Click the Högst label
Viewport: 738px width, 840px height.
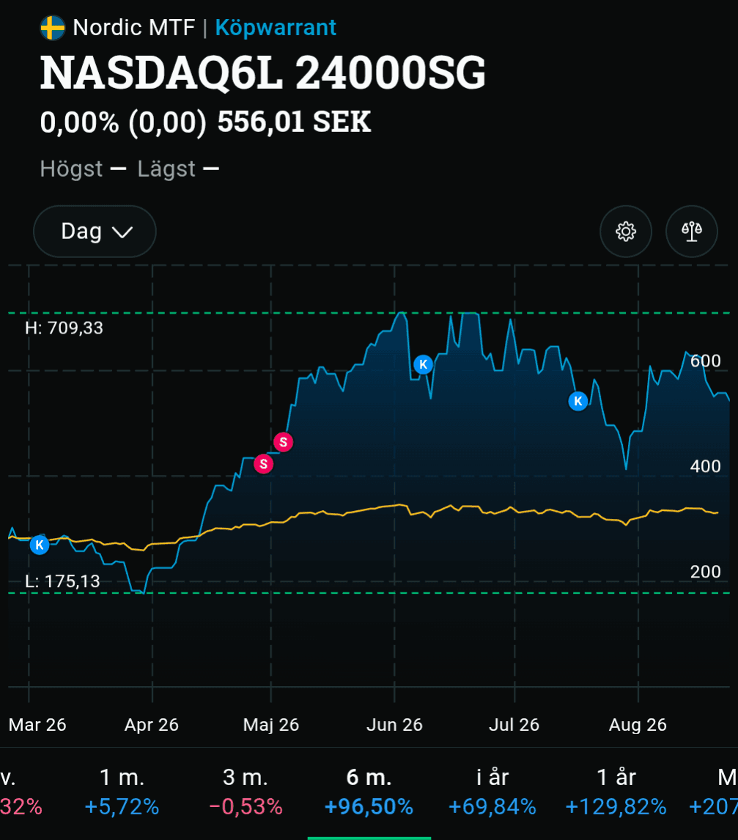click(71, 169)
